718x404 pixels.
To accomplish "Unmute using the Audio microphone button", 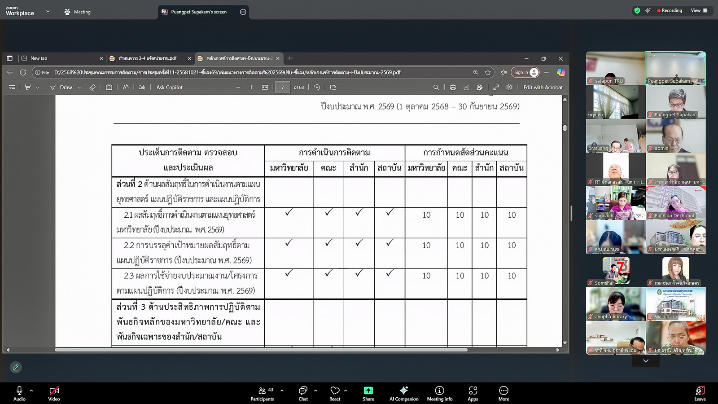I will 19,393.
